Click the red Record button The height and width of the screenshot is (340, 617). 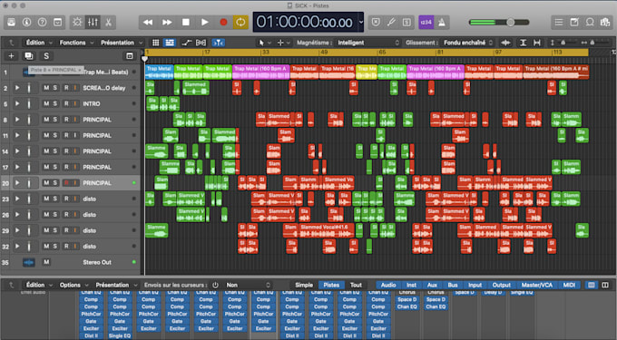(223, 23)
